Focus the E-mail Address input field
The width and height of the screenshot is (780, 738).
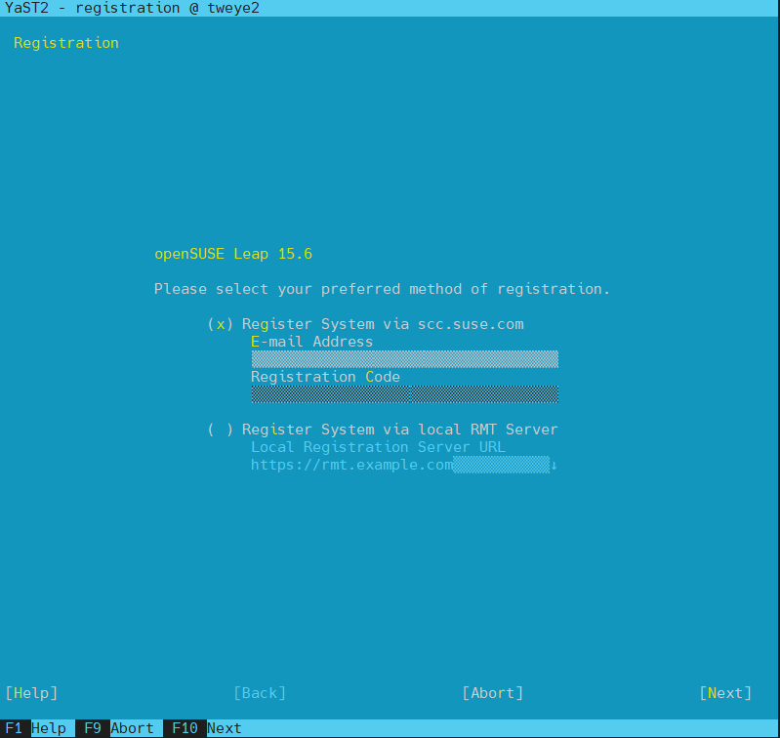click(404, 359)
